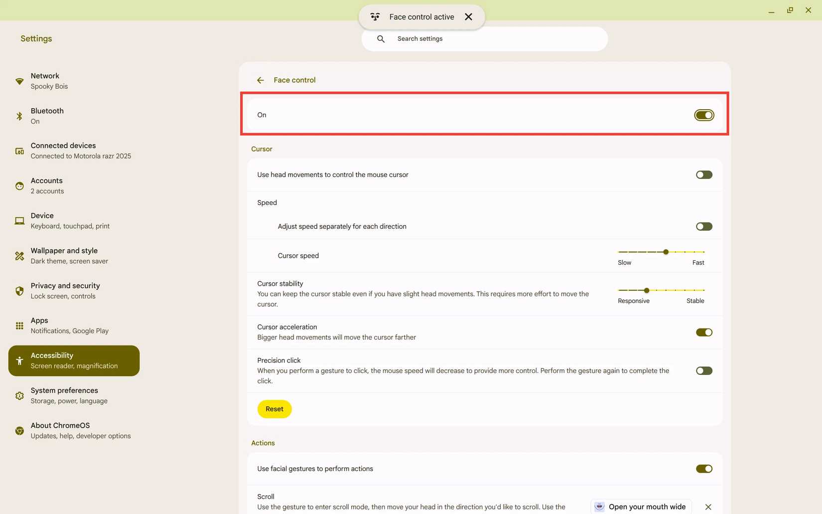
Task: Disable facial gestures to perform actions
Action: pos(704,469)
